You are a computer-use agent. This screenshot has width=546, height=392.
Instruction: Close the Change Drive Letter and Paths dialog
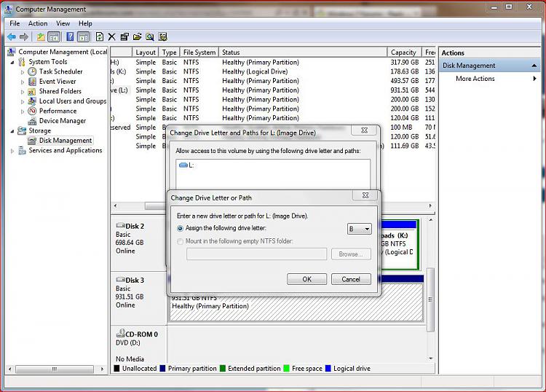364,130
